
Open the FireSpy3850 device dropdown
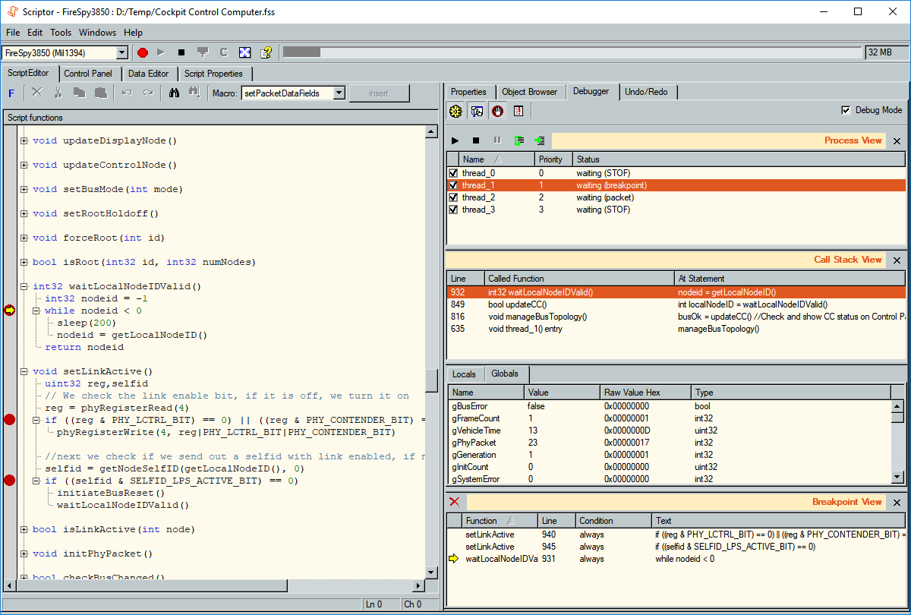121,53
